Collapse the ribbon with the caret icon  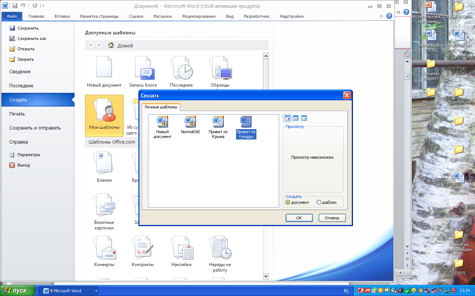381,16
